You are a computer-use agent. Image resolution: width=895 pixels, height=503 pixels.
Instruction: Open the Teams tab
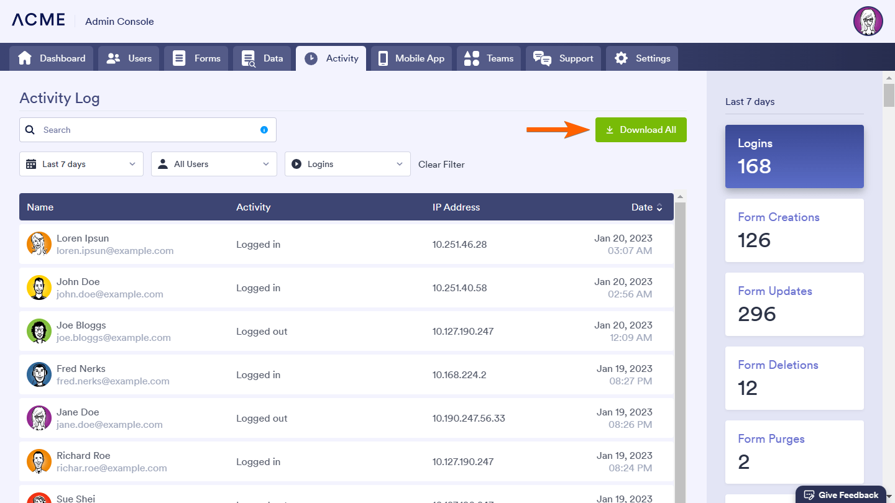[489, 58]
